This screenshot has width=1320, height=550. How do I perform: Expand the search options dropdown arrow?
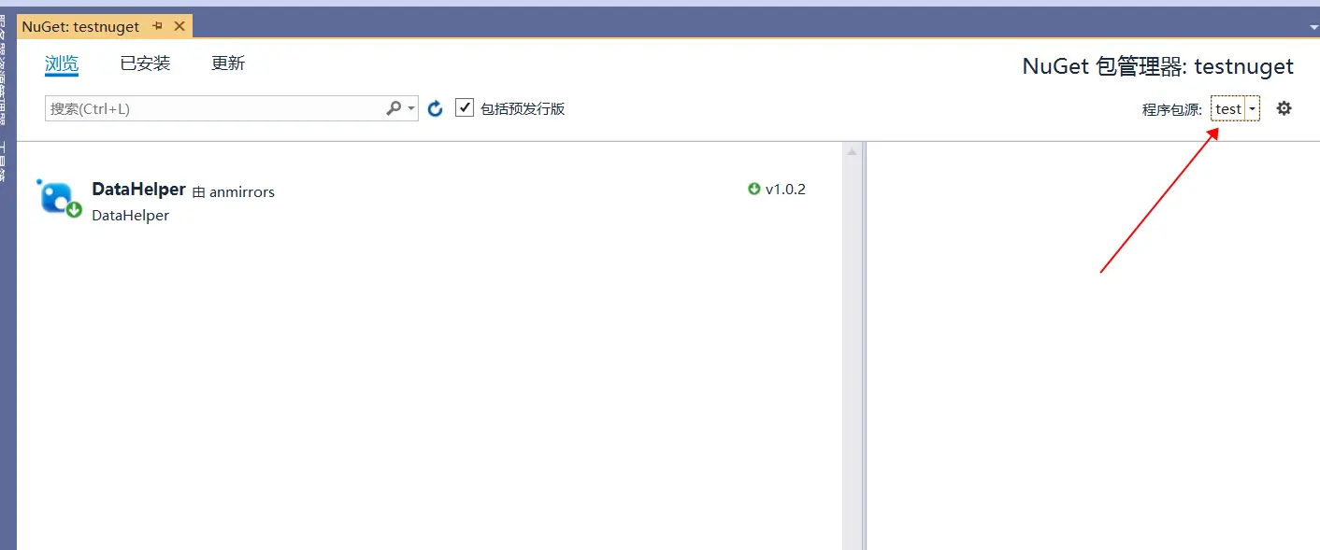point(411,108)
